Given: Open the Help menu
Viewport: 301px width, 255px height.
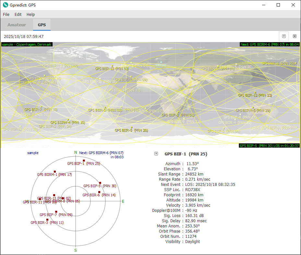Looking at the screenshot, I should click(x=30, y=14).
